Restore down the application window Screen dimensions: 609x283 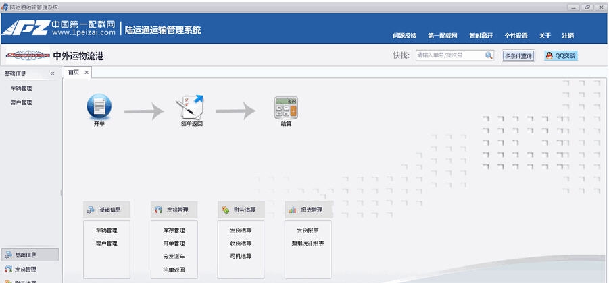[x=587, y=7]
